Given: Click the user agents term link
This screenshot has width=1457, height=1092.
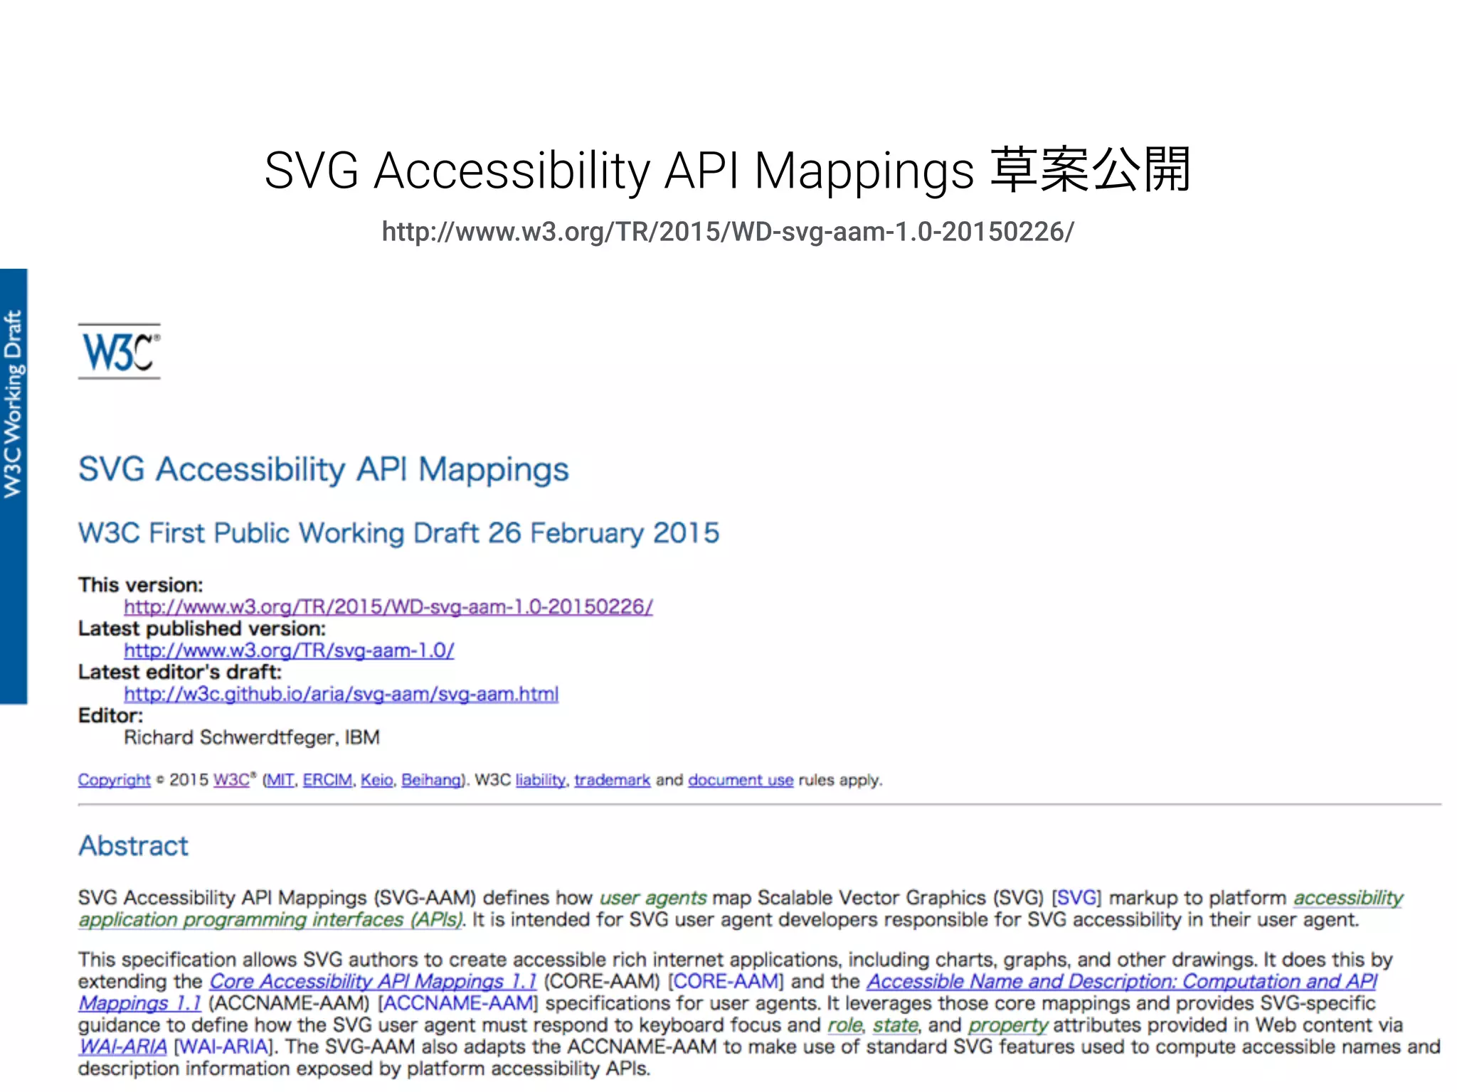Looking at the screenshot, I should click(653, 898).
